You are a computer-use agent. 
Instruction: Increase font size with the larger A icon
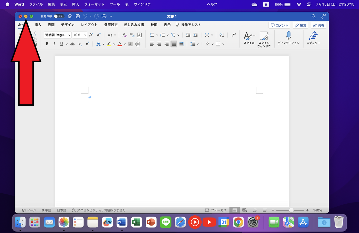click(92, 35)
